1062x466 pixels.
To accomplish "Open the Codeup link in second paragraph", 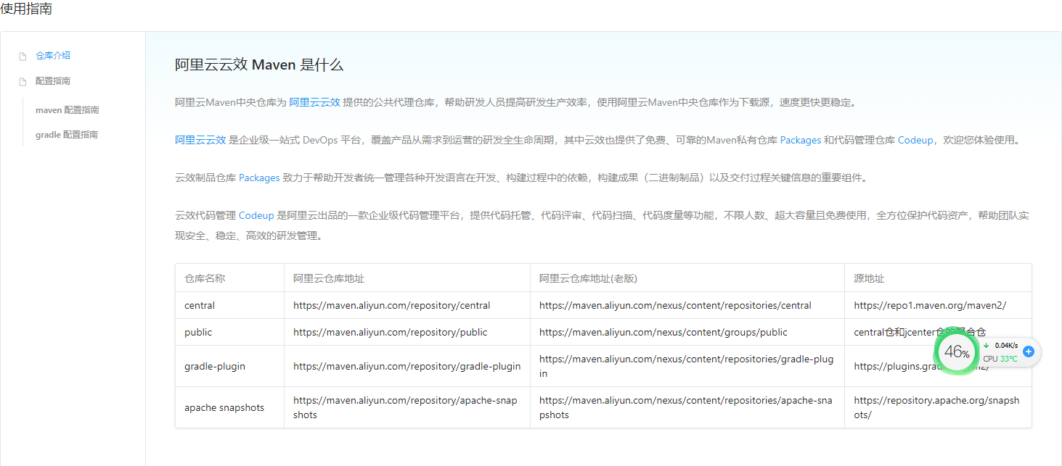I will pyautogui.click(x=915, y=140).
